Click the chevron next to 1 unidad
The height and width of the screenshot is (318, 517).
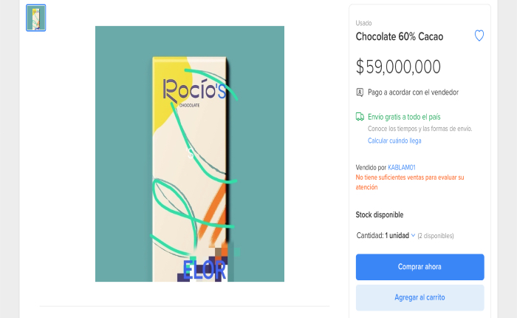(413, 235)
